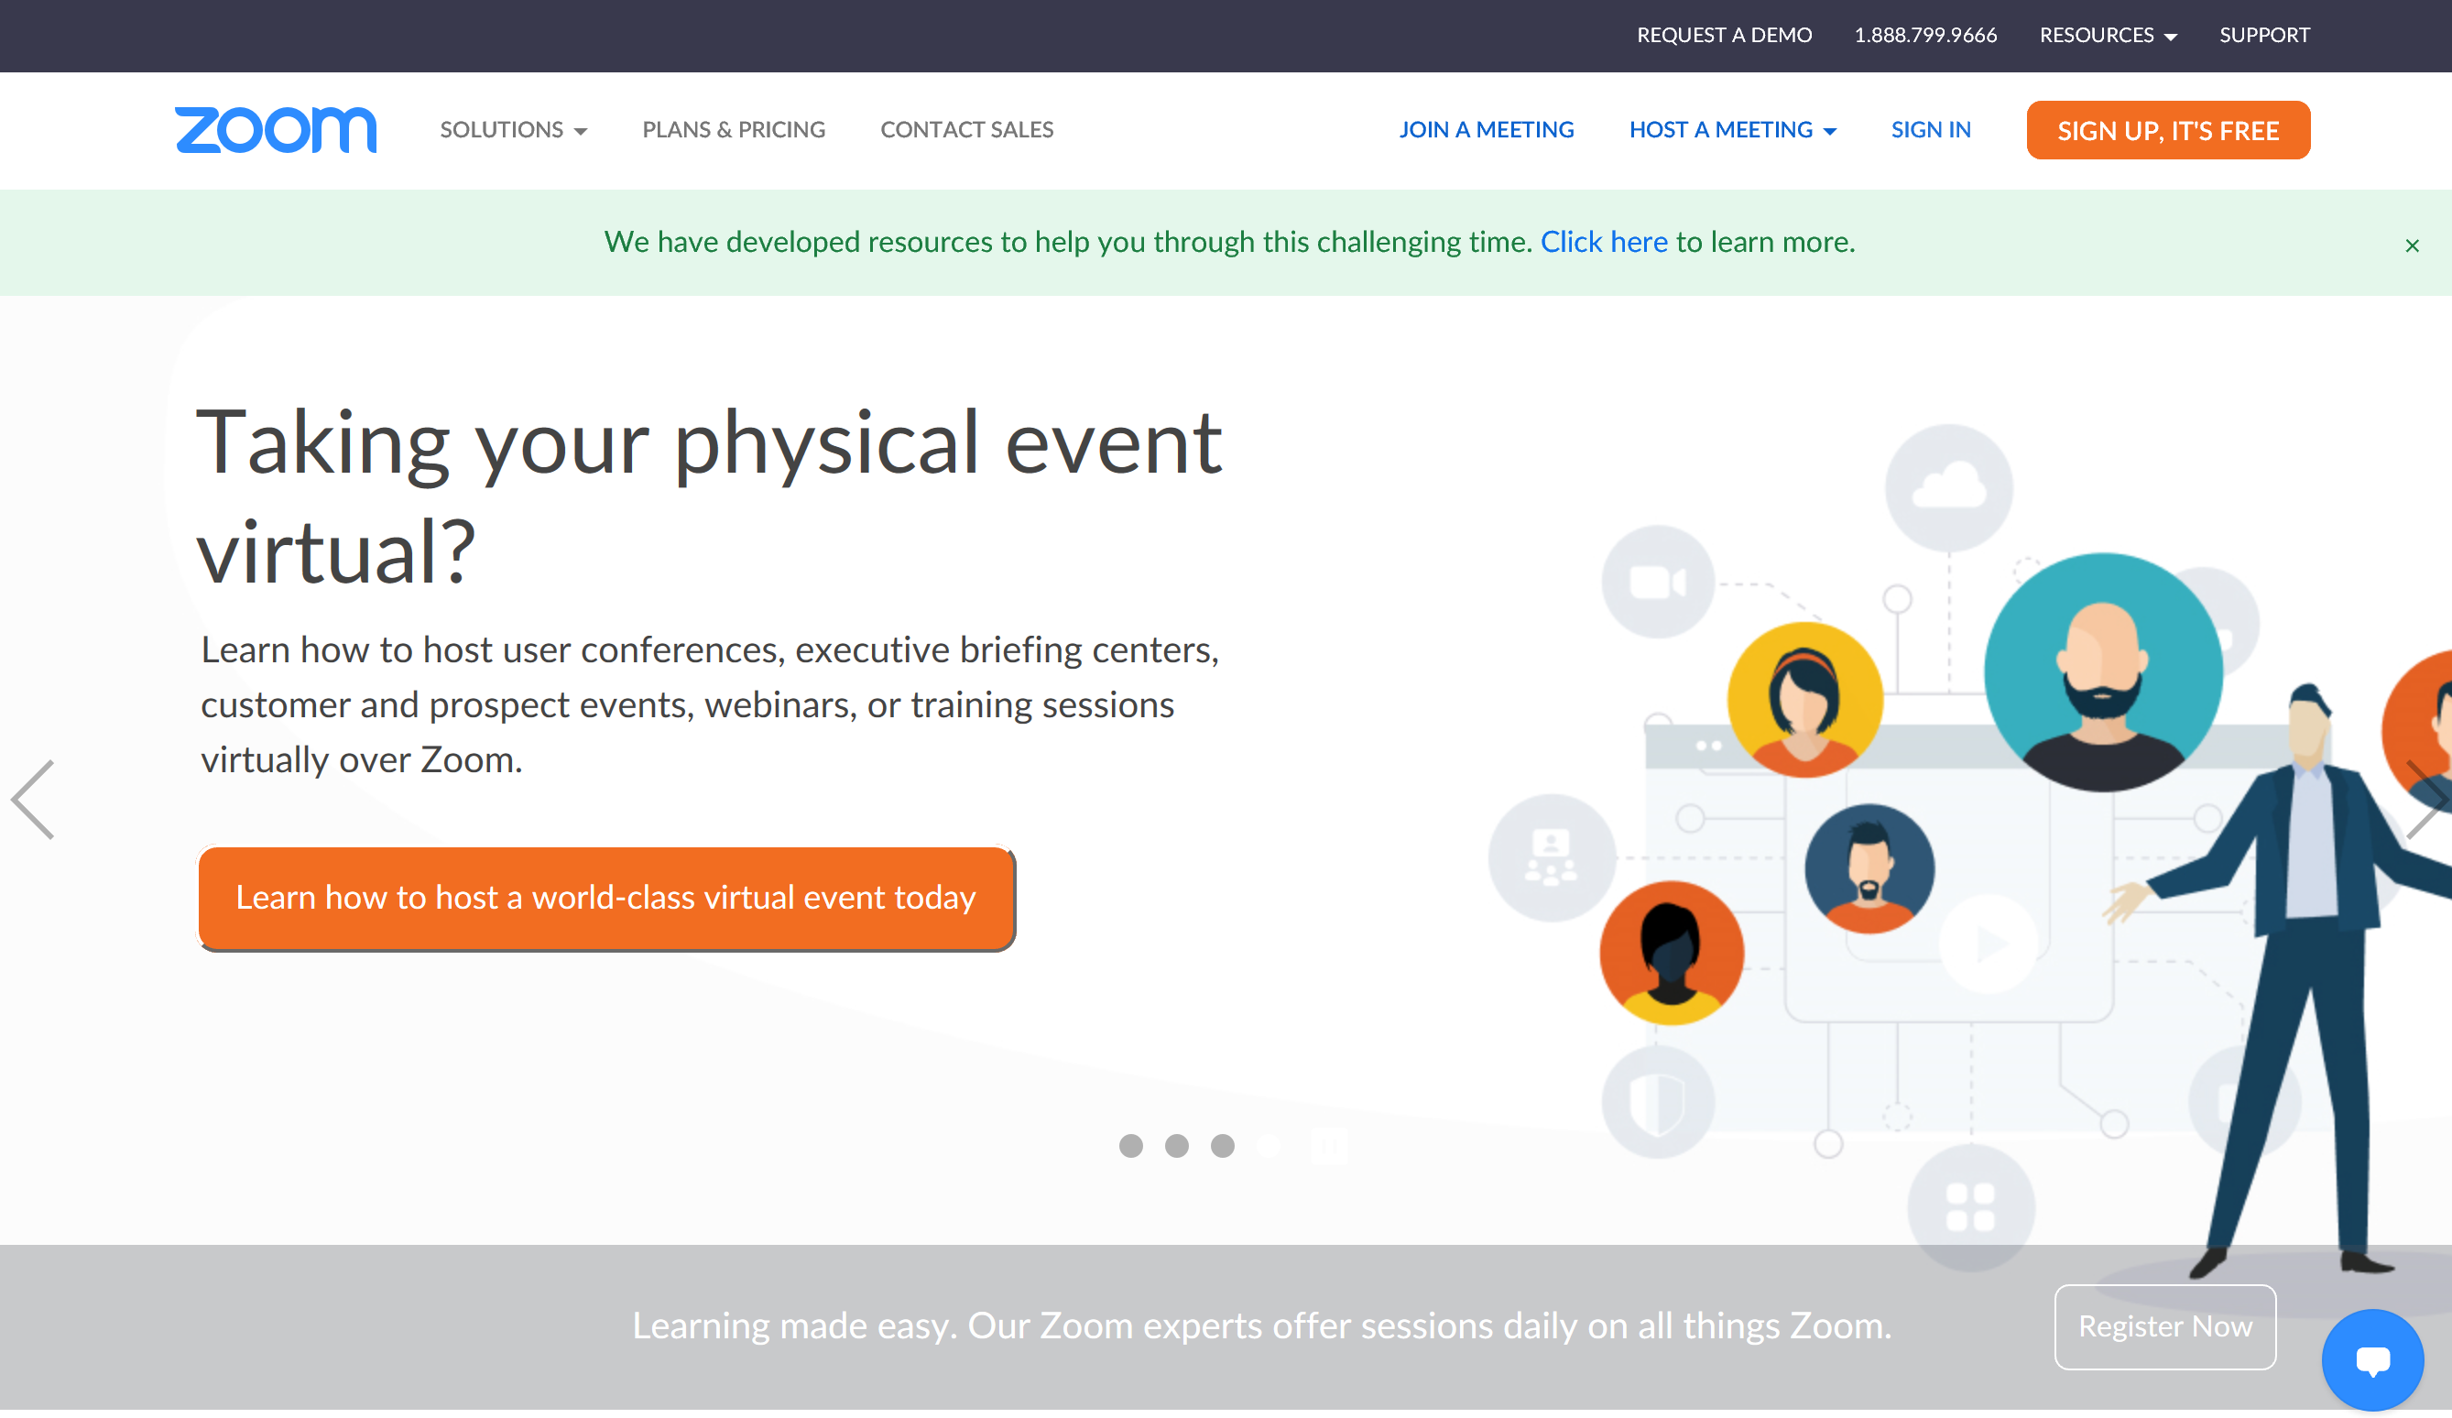This screenshot has height=1418, width=2452.
Task: Open the Support page
Action: click(x=2263, y=35)
